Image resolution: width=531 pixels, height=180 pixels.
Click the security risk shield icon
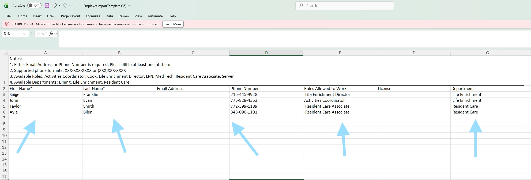[x=7, y=24]
